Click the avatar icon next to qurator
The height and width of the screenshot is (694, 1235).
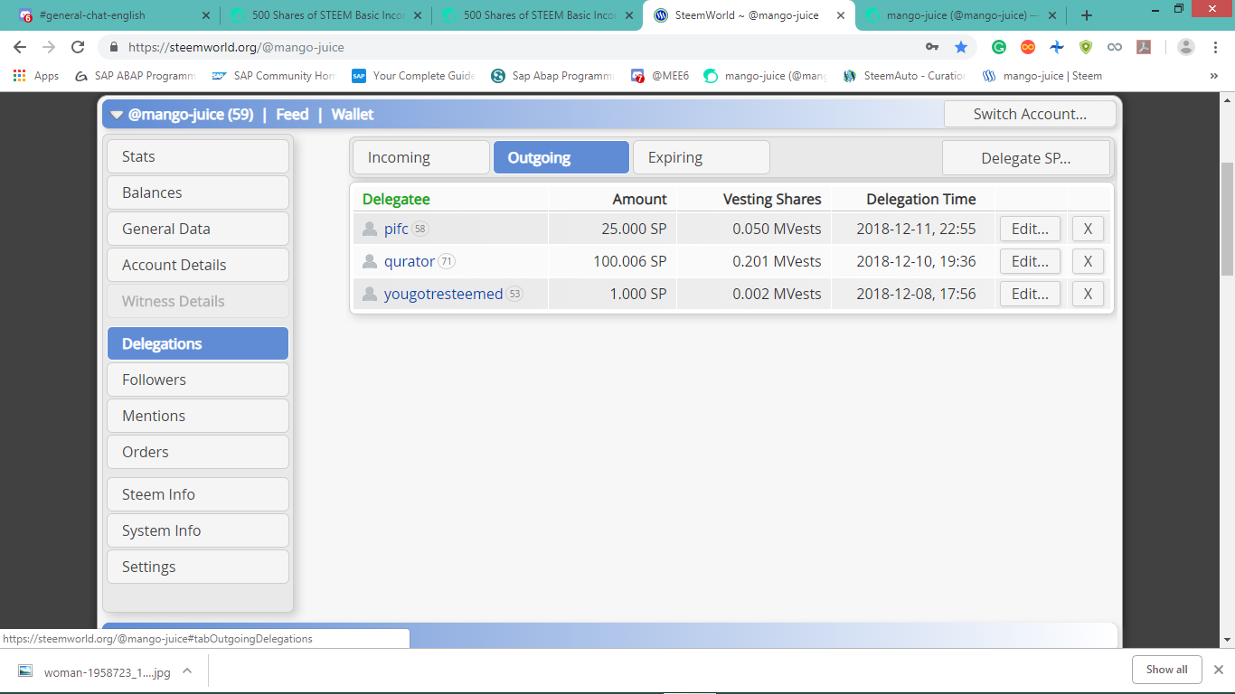click(369, 261)
